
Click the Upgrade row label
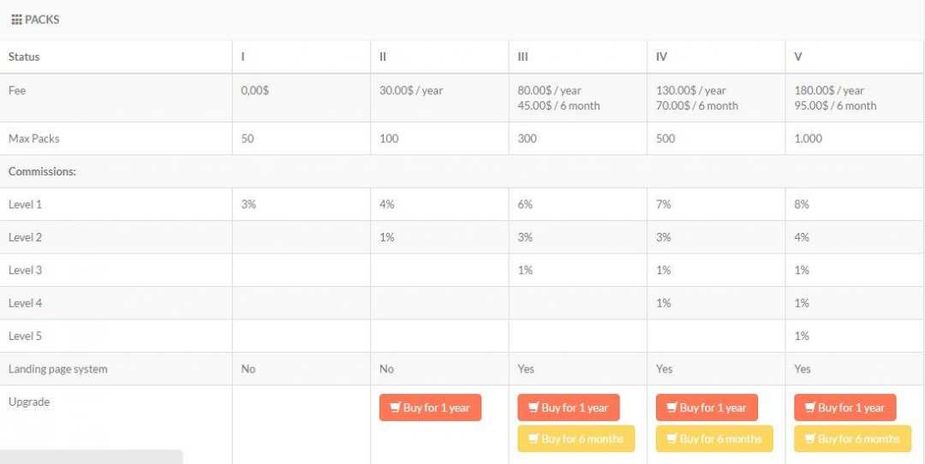(x=29, y=402)
